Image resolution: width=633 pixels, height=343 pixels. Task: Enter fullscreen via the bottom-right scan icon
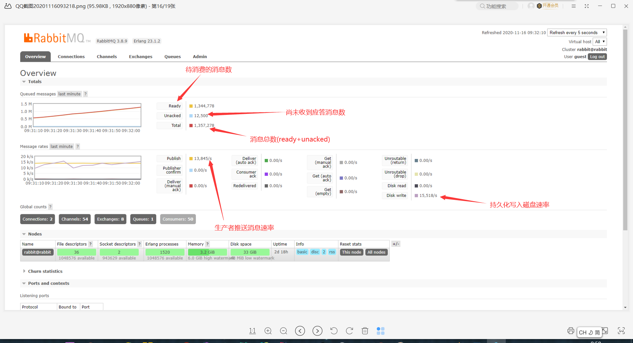point(621,331)
